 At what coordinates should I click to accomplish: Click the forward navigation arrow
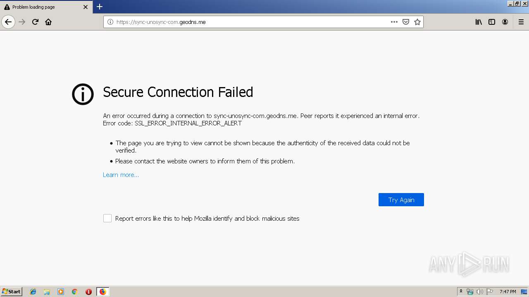(22, 22)
